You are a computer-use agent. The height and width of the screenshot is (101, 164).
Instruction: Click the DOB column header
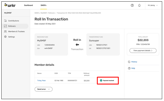(x=56, y=73)
